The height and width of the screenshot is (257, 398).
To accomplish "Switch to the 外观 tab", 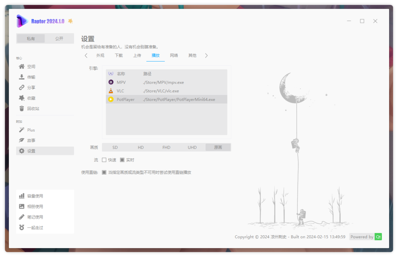I will [100, 56].
